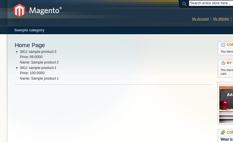The height and width of the screenshot is (142, 233).
Task: Open the Sample category menu item
Action: [x=29, y=30]
